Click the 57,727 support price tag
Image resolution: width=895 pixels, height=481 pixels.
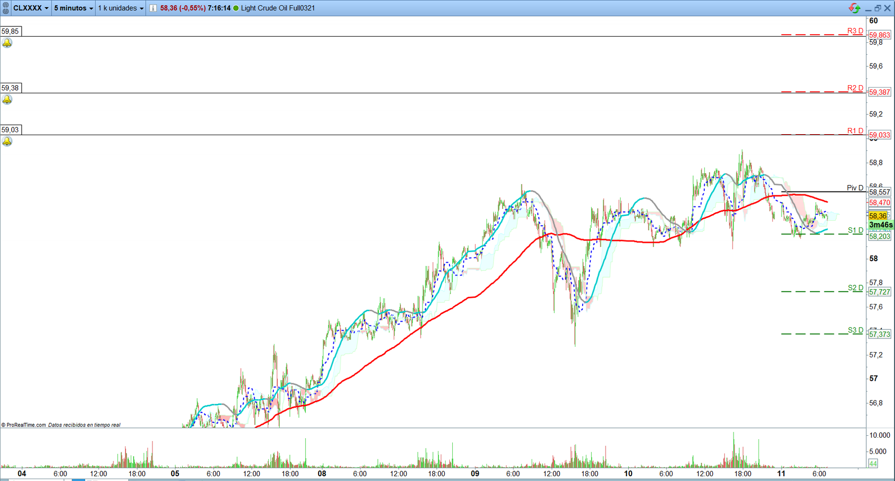click(880, 292)
